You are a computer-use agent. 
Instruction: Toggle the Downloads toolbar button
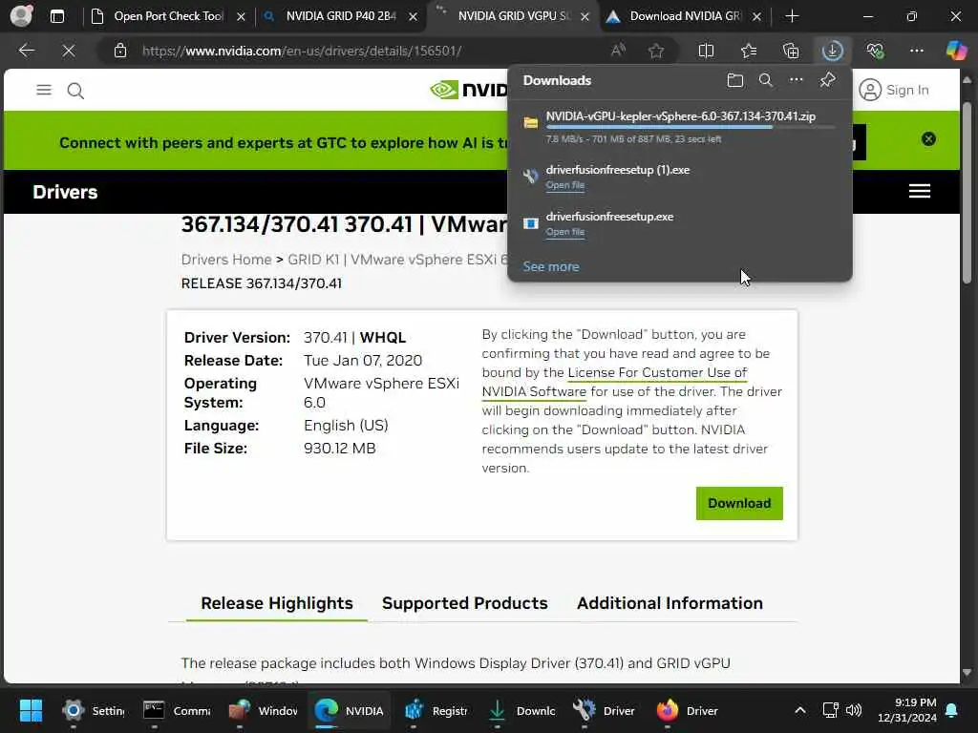coord(833,51)
